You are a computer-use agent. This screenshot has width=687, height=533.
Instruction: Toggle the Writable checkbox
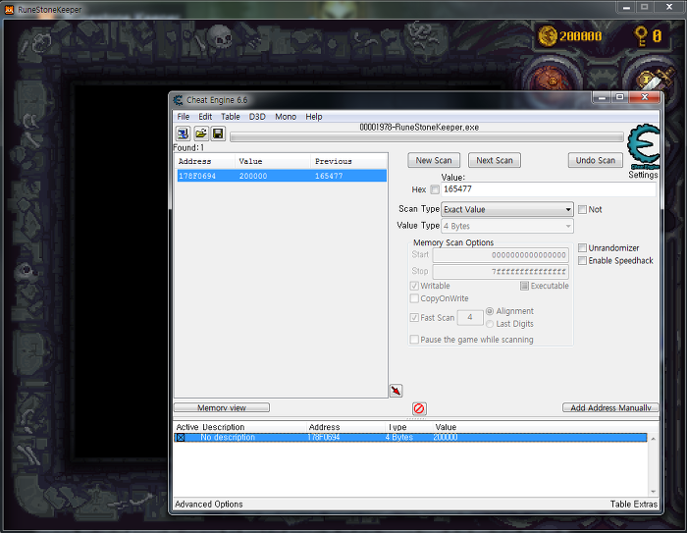tap(414, 286)
